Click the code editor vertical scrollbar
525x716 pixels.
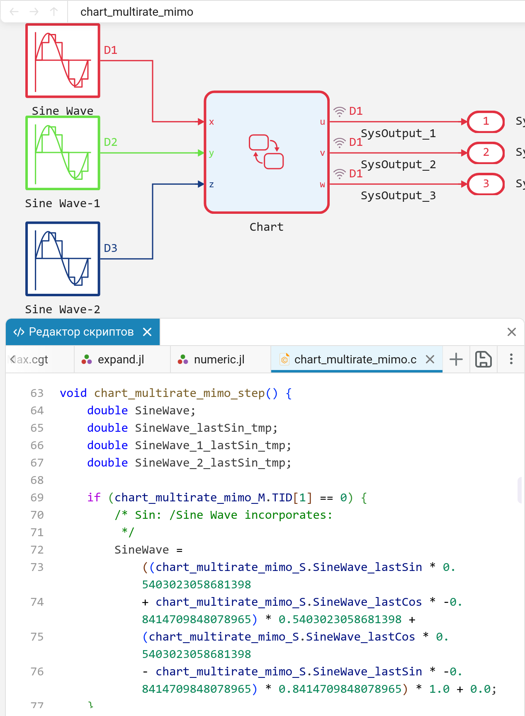pyautogui.click(x=520, y=490)
